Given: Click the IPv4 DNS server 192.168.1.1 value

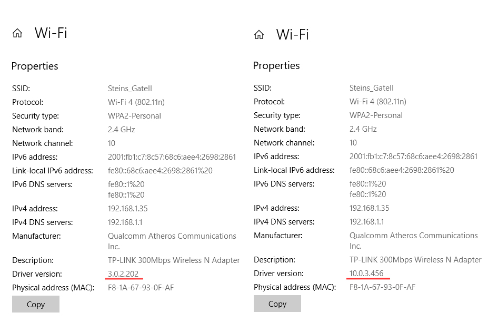Looking at the screenshot, I should pyautogui.click(x=124, y=222).
